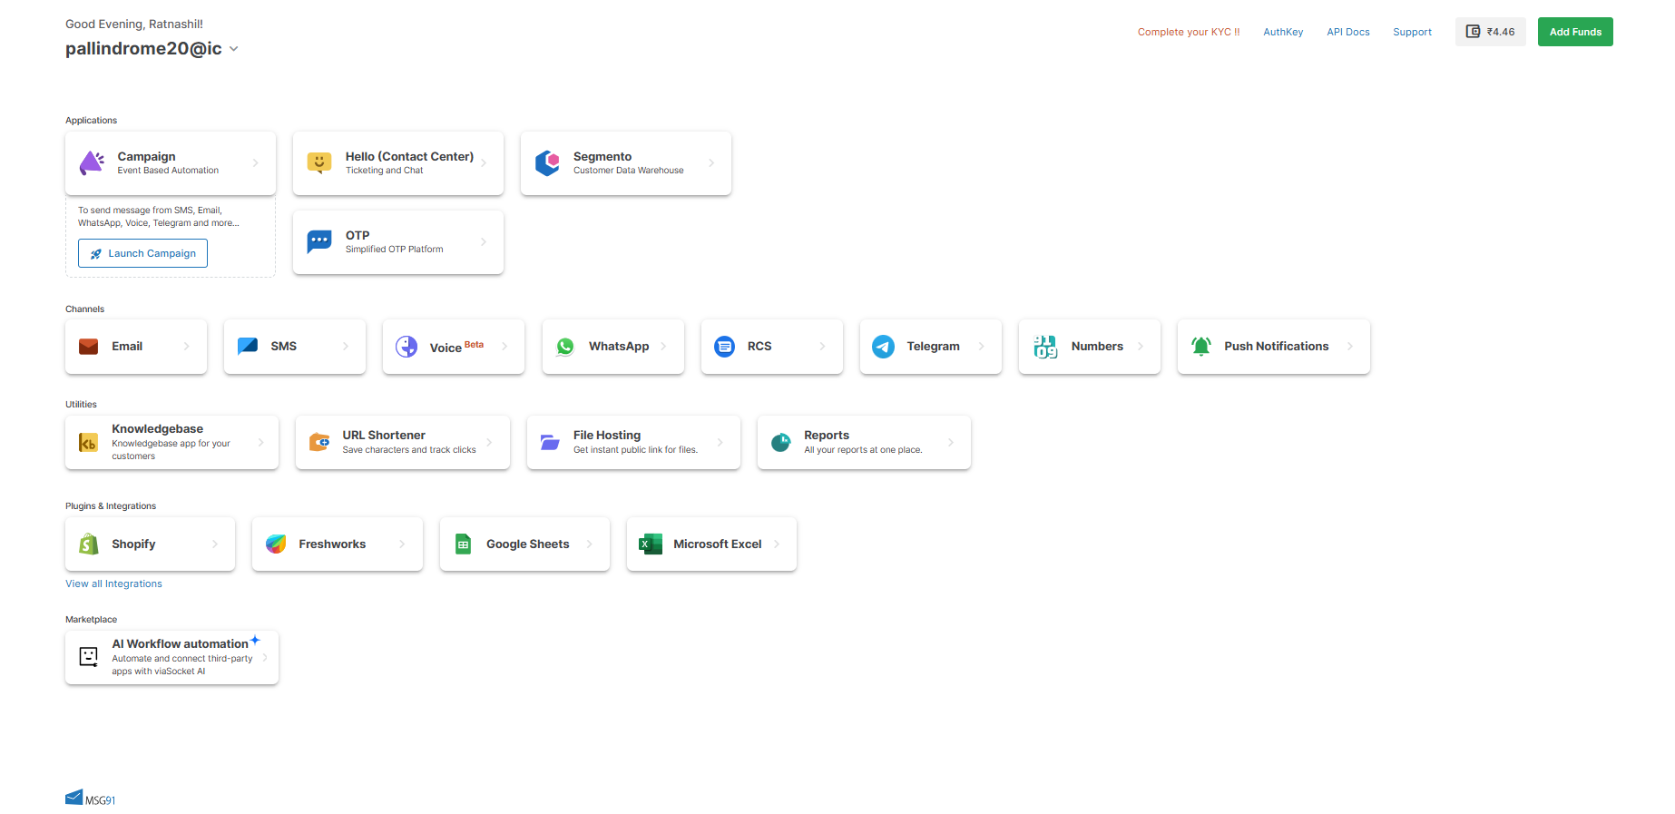
Task: Click the RCS channel icon
Action: [724, 347]
